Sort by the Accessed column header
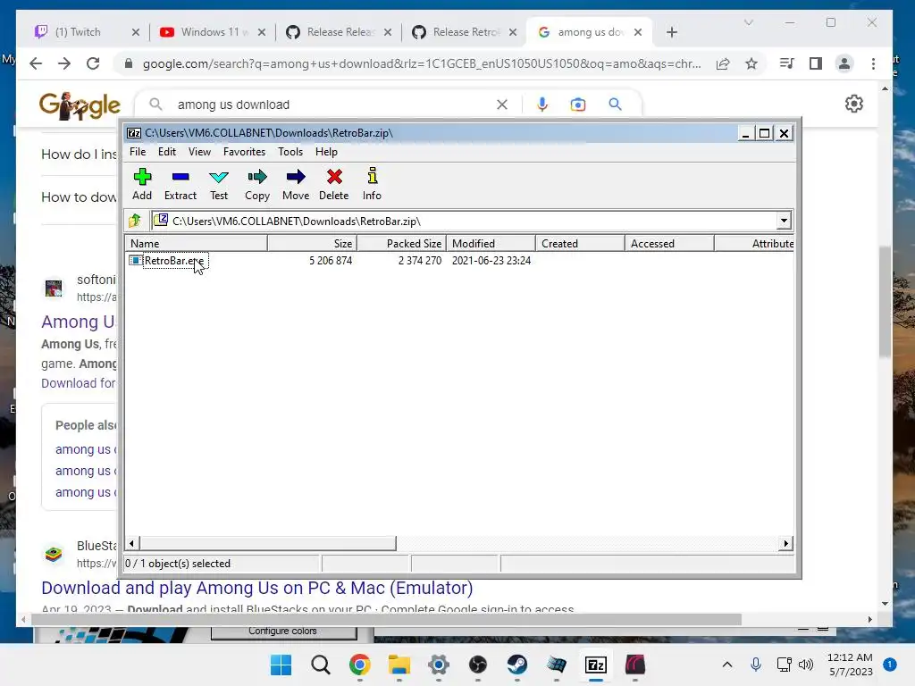 [669, 243]
